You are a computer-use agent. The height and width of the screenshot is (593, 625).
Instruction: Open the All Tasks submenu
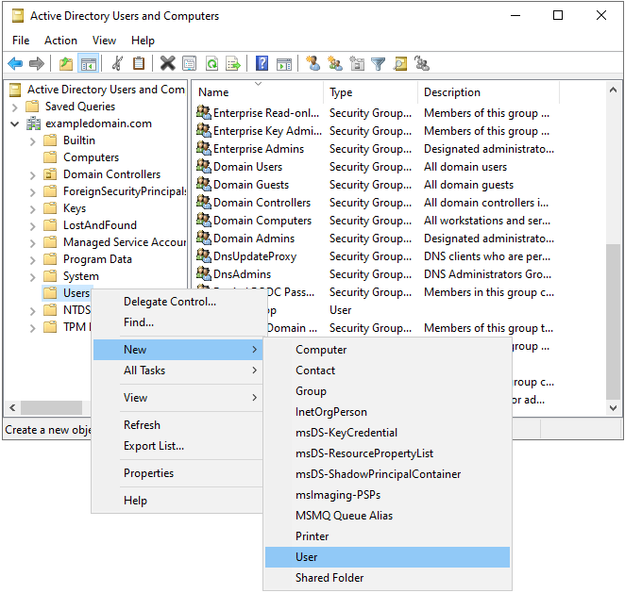[177, 371]
